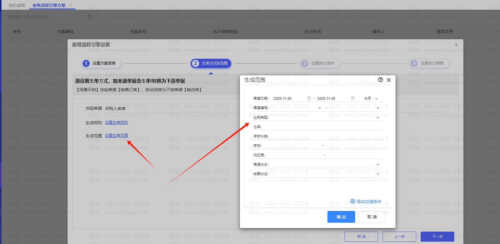Open the calendar picker for the 单据日期 start date
The image size is (500, 244).
pos(309,98)
